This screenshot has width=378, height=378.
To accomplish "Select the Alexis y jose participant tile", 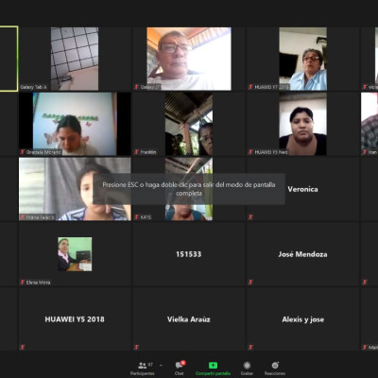I will tap(302, 319).
